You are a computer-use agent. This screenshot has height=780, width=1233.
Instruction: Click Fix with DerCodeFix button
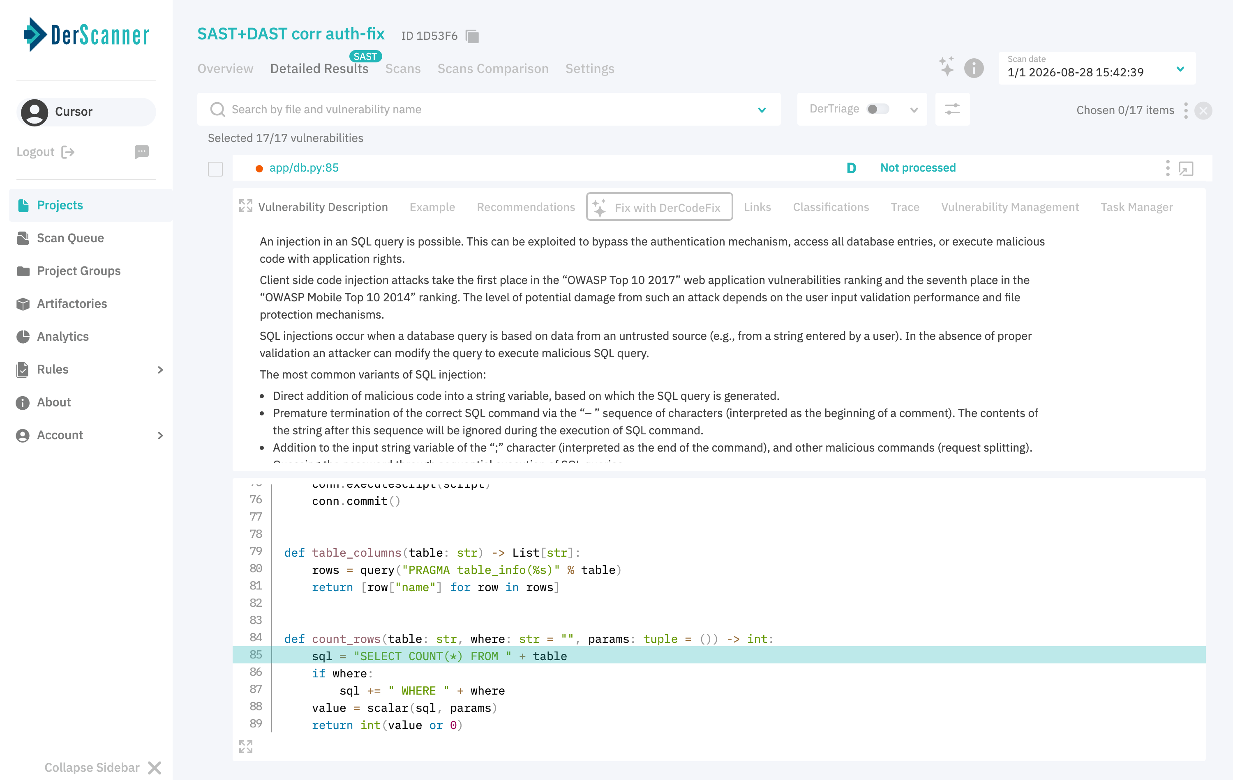(659, 206)
